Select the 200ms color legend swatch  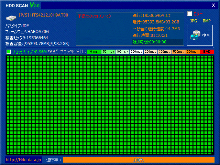[x=136, y=52]
